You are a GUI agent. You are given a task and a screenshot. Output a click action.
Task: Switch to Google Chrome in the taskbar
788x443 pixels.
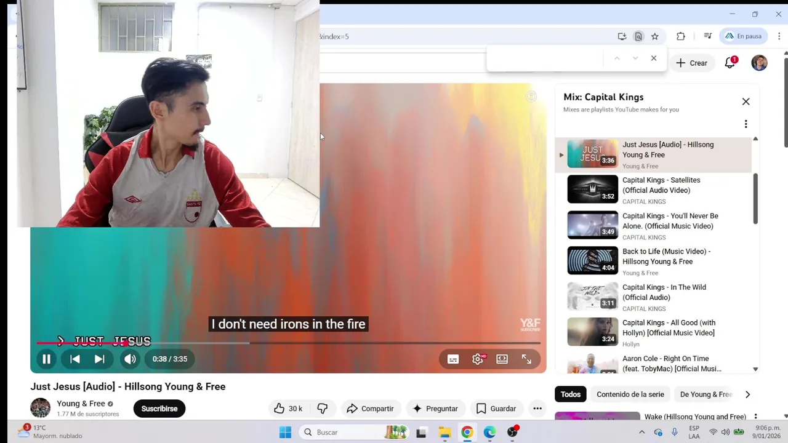pyautogui.click(x=467, y=433)
